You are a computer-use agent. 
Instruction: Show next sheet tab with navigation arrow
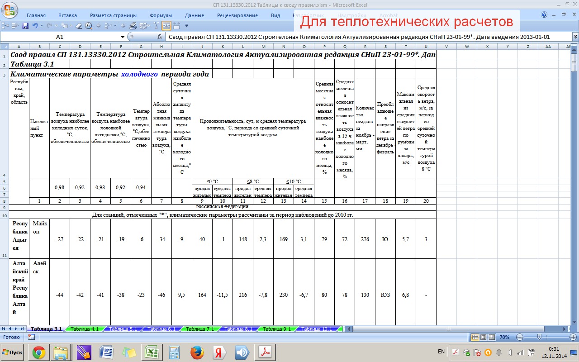point(16,329)
